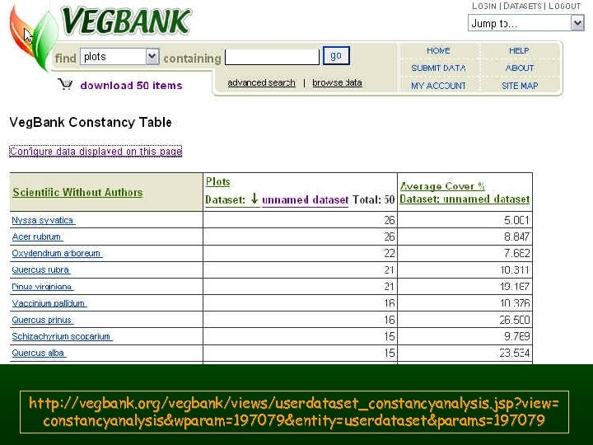Open the SITE MAP menu item
This screenshot has height=445, width=593.
[x=520, y=86]
